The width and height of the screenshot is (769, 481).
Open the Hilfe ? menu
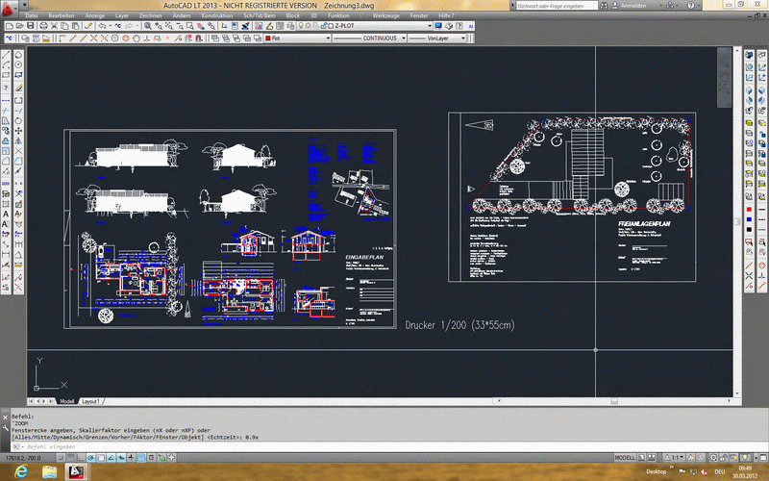click(x=446, y=15)
